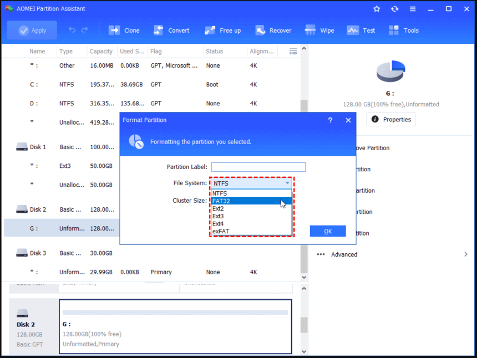The width and height of the screenshot is (477, 358).
Task: Click the Undo arrow icon
Action: (x=73, y=30)
